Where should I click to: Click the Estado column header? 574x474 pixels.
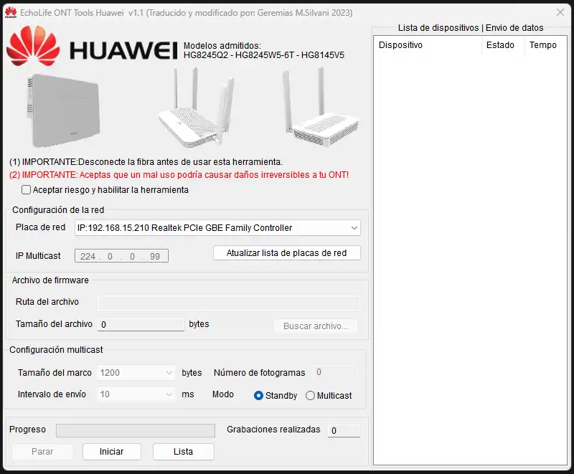503,45
